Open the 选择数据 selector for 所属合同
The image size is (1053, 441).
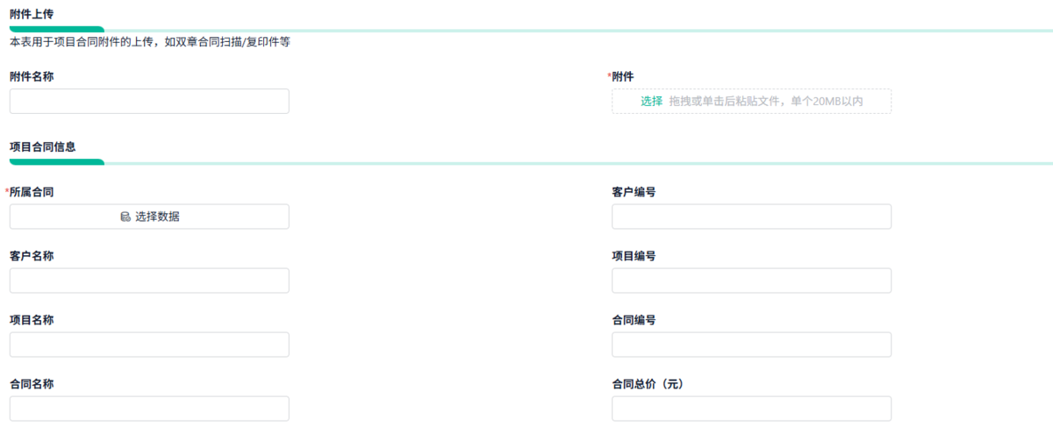coord(149,217)
